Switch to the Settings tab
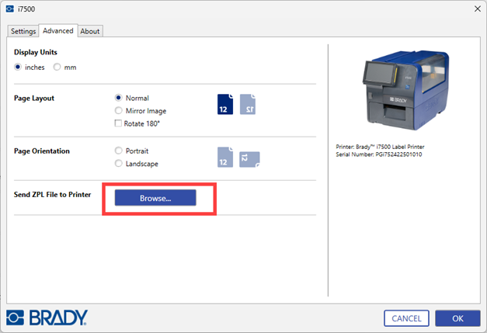The height and width of the screenshot is (333, 487). (x=23, y=31)
